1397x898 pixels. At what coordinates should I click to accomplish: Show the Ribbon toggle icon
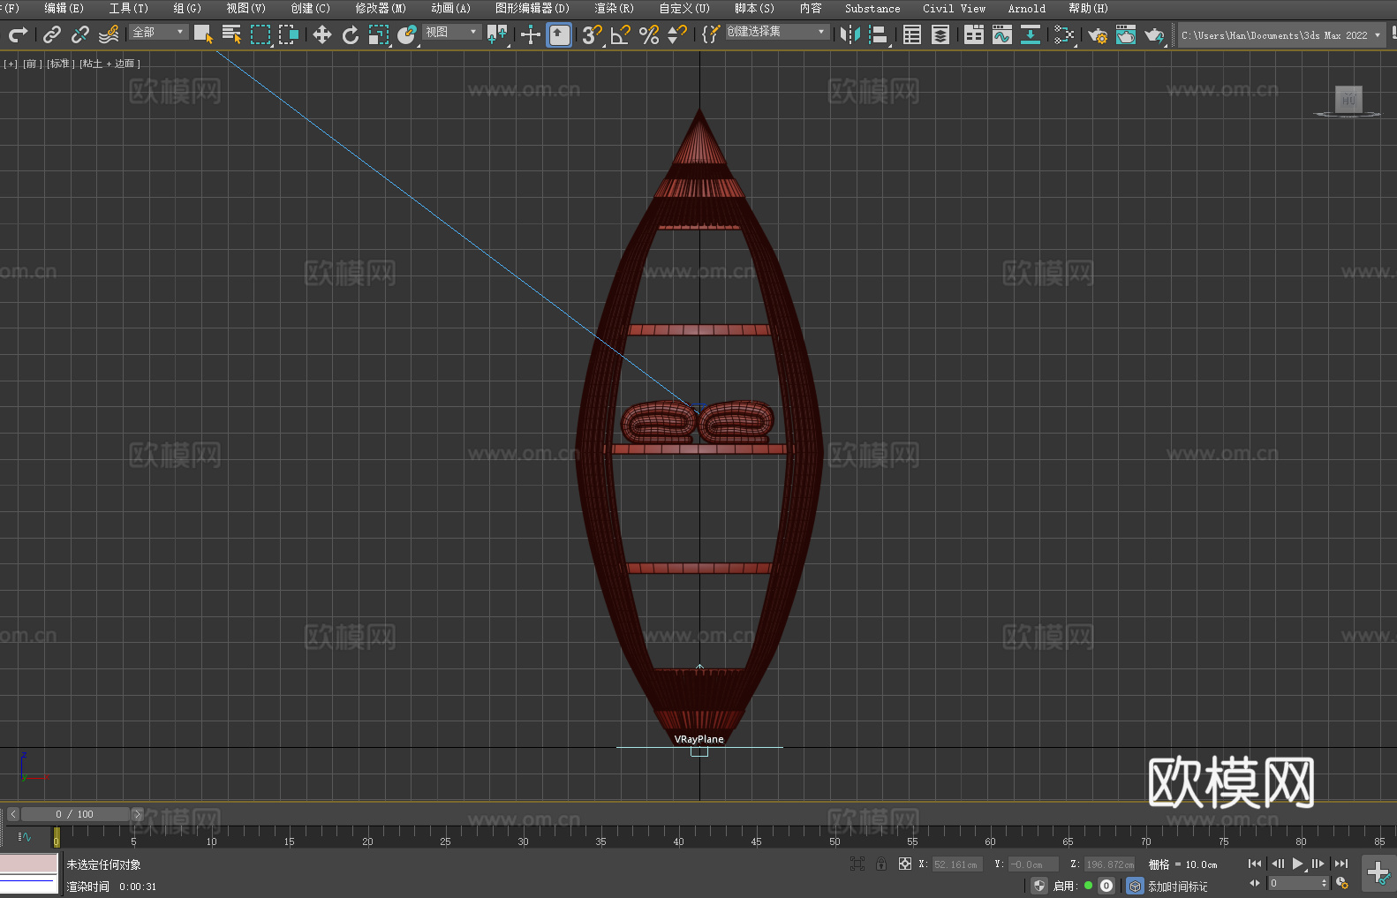pos(974,34)
